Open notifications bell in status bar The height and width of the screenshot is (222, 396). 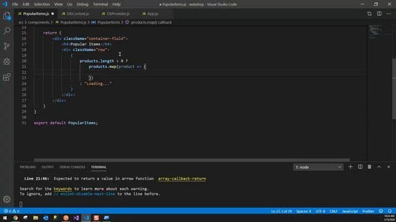[390, 211]
